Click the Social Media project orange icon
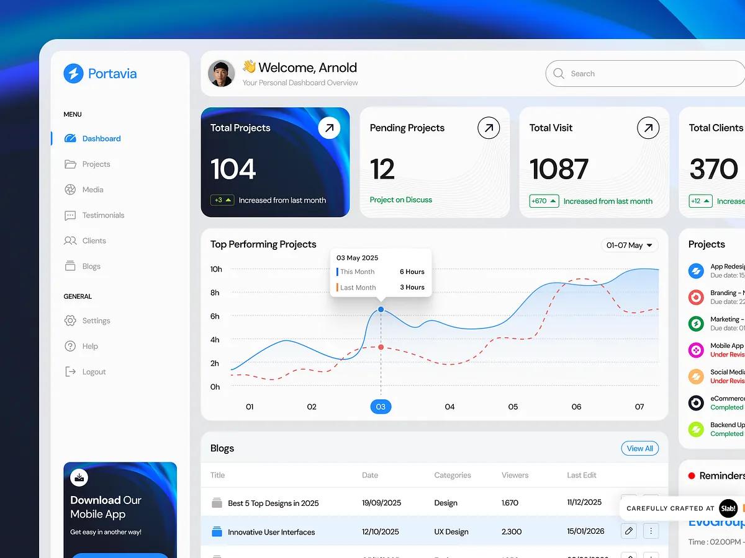The width and height of the screenshot is (745, 558). [x=697, y=376]
